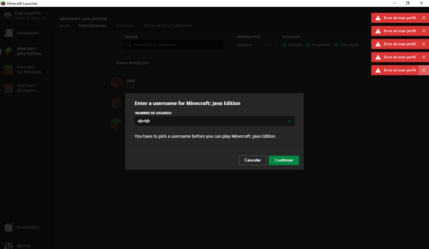Click warning icon on fourth error notification
This screenshot has height=249, width=429.
pos(378,57)
